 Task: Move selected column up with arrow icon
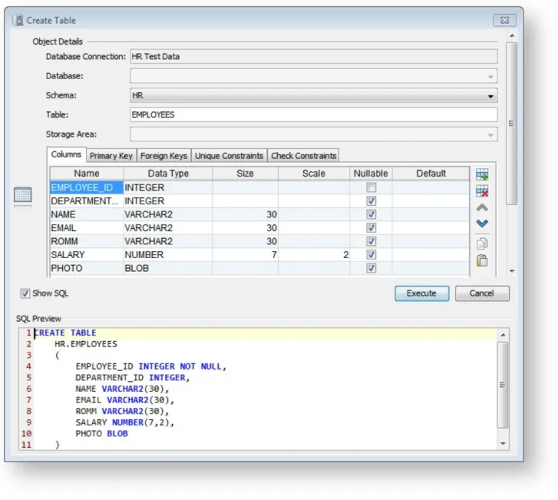pyautogui.click(x=482, y=207)
